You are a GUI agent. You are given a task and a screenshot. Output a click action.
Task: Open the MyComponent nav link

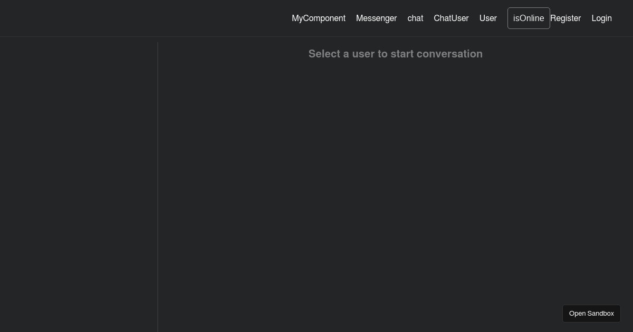[x=319, y=18]
